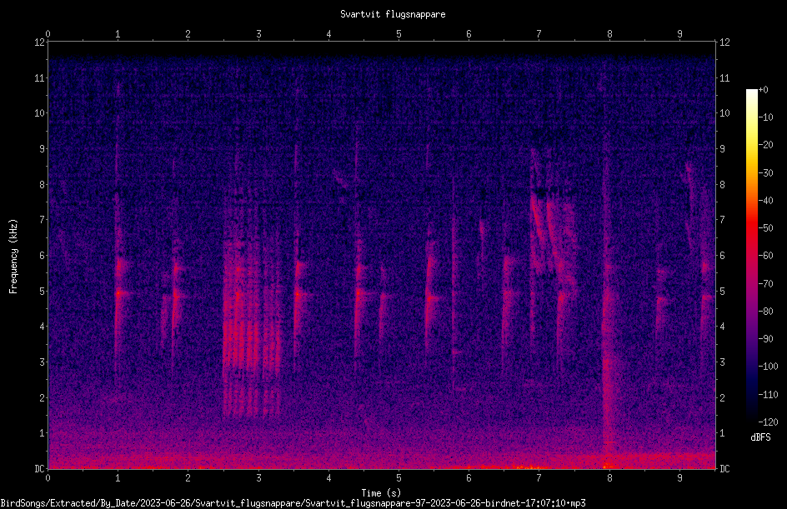Viewport: 787px width, 509px height.
Task: Click the '-120' color scale label
Action: pyautogui.click(x=769, y=422)
